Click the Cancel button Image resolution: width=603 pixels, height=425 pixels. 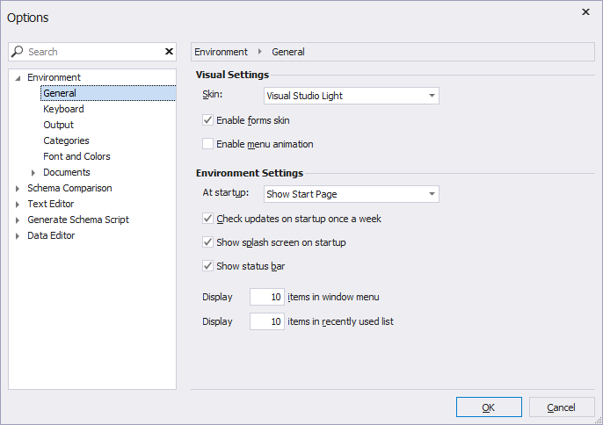click(x=562, y=407)
